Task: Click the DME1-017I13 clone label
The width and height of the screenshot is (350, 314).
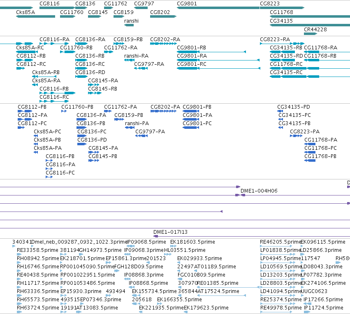Action: 170,232
